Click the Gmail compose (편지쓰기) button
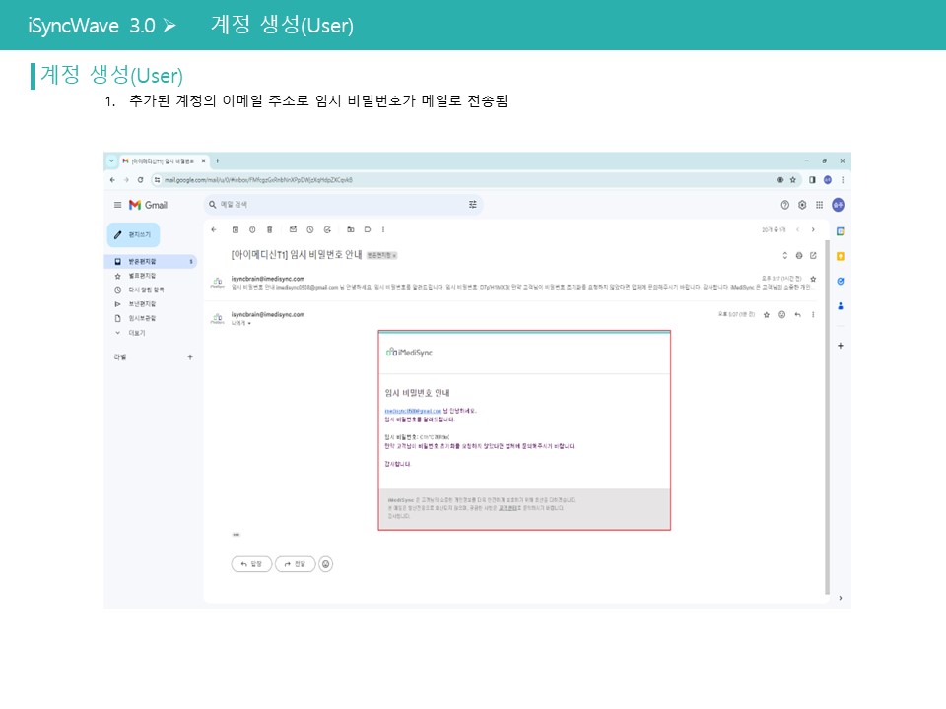Screen dimensions: 946x709 pyautogui.click(x=133, y=235)
